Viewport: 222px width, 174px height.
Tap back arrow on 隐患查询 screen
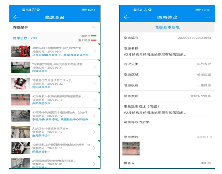coord(16,17)
